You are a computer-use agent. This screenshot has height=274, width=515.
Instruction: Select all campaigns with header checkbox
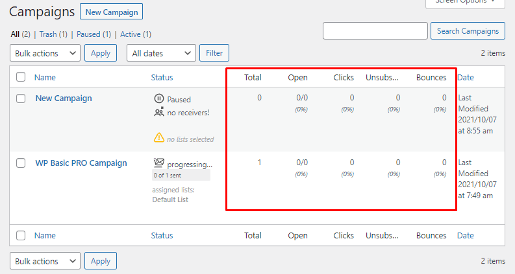point(21,77)
